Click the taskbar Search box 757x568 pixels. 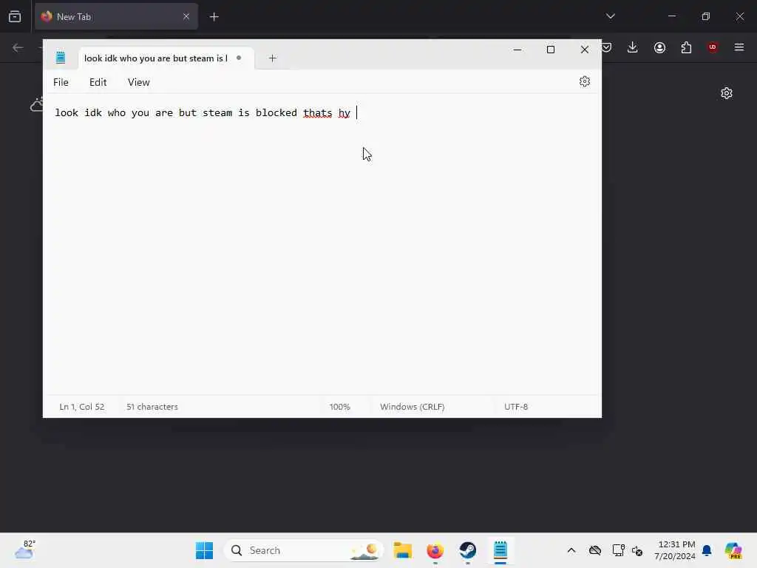click(x=304, y=550)
